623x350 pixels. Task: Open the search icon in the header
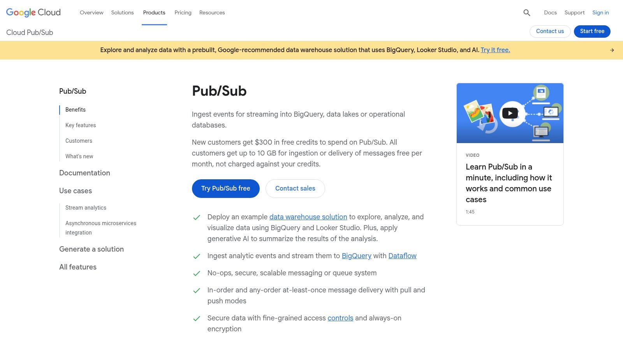pos(526,12)
